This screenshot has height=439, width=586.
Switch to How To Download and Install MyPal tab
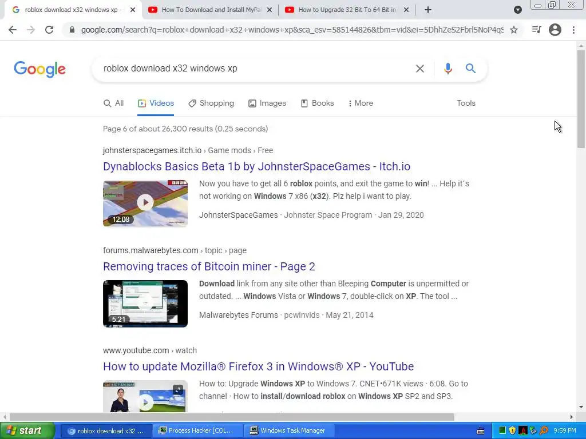pyautogui.click(x=210, y=10)
